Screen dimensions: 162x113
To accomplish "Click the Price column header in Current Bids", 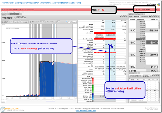I will (x=138, y=80).
